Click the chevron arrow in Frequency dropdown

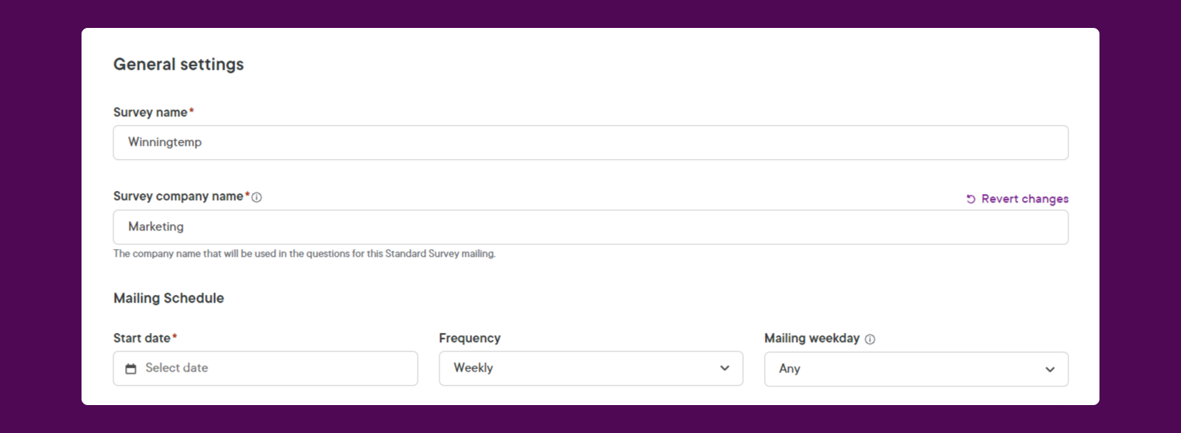[724, 369]
